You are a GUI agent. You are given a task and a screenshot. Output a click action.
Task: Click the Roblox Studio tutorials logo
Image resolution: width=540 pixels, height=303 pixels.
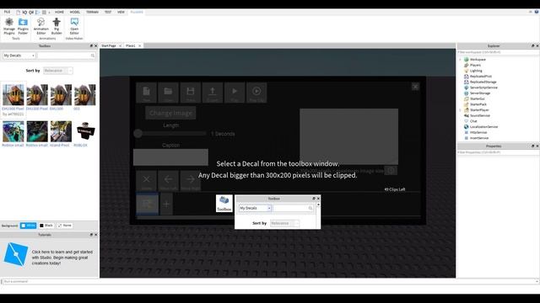click(x=15, y=254)
